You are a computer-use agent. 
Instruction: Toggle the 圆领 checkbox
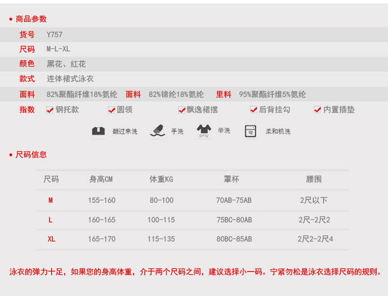coord(111,110)
